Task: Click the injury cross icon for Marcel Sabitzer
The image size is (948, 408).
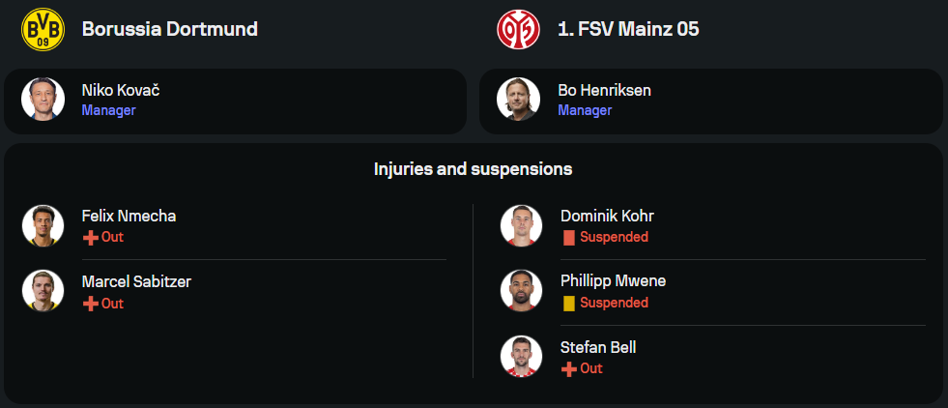Action: pyautogui.click(x=90, y=304)
